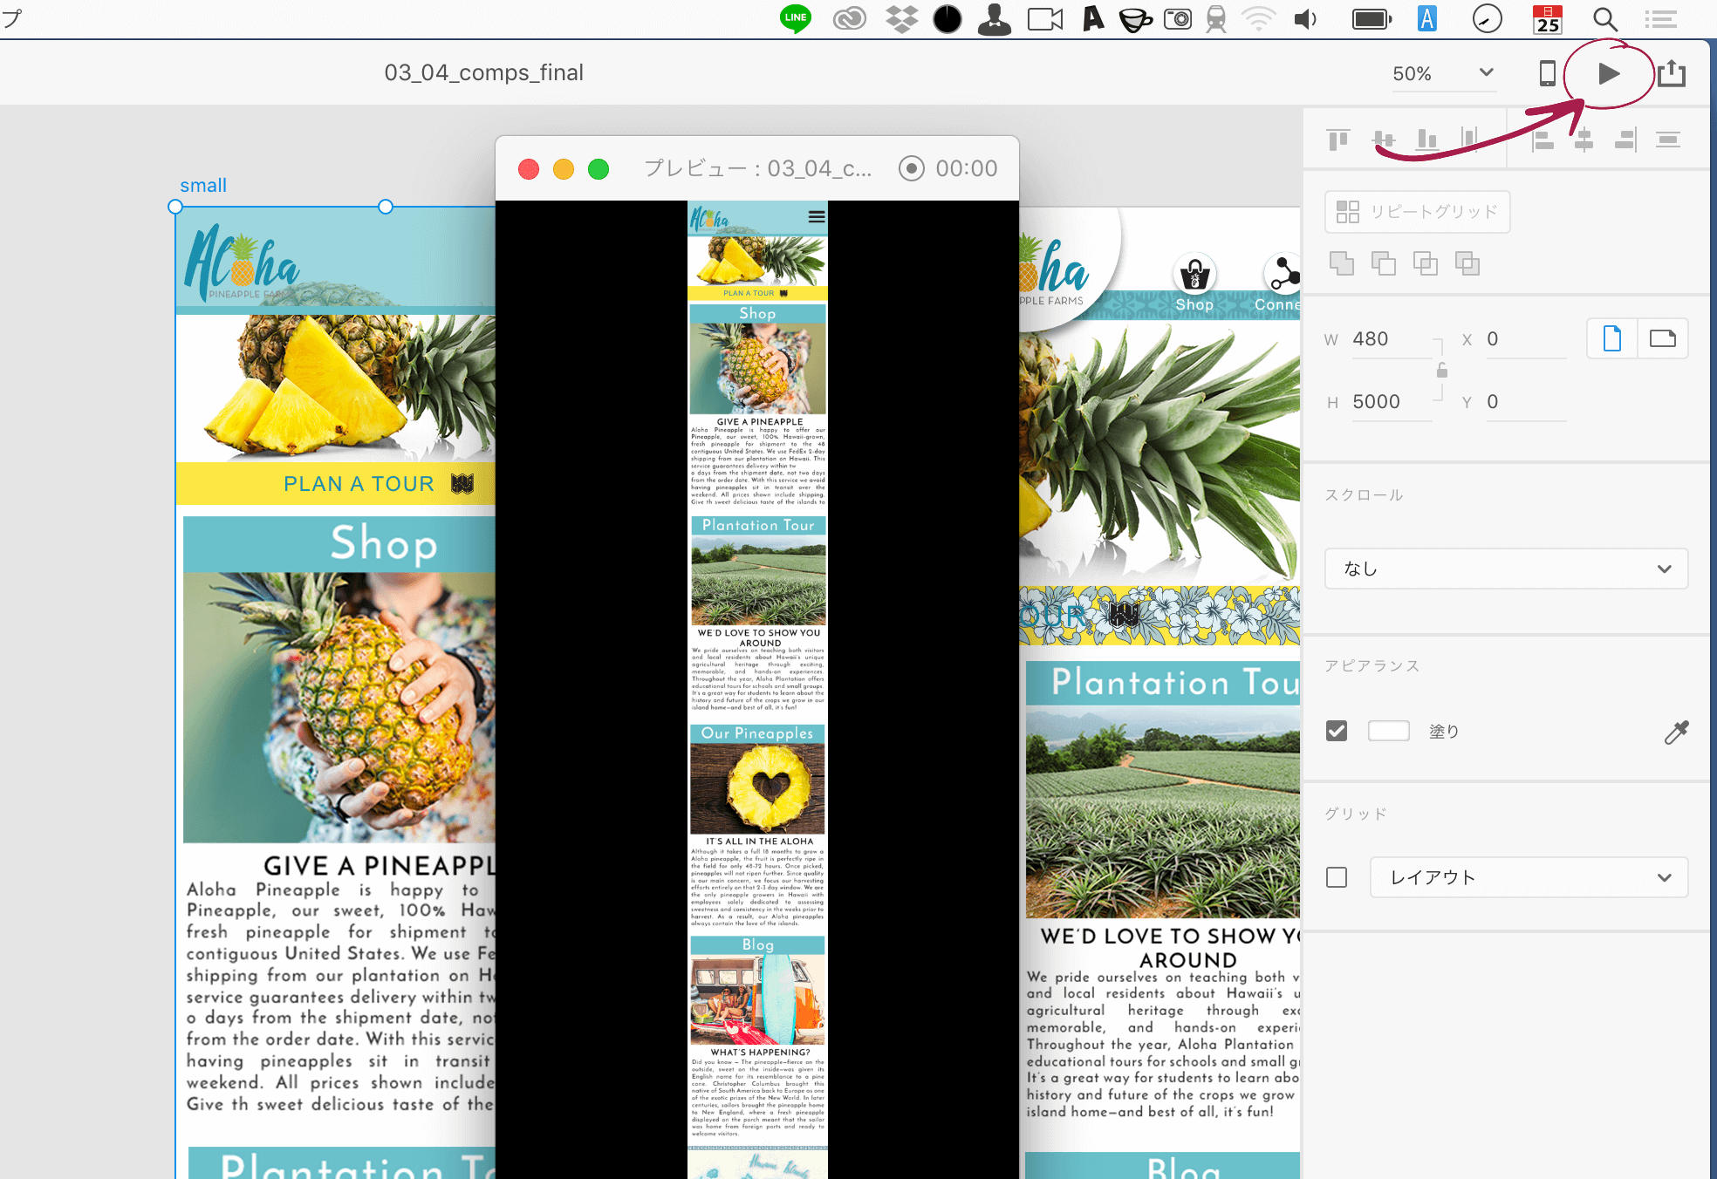Pick fill color with eyedropper
The image size is (1717, 1179).
point(1676,732)
